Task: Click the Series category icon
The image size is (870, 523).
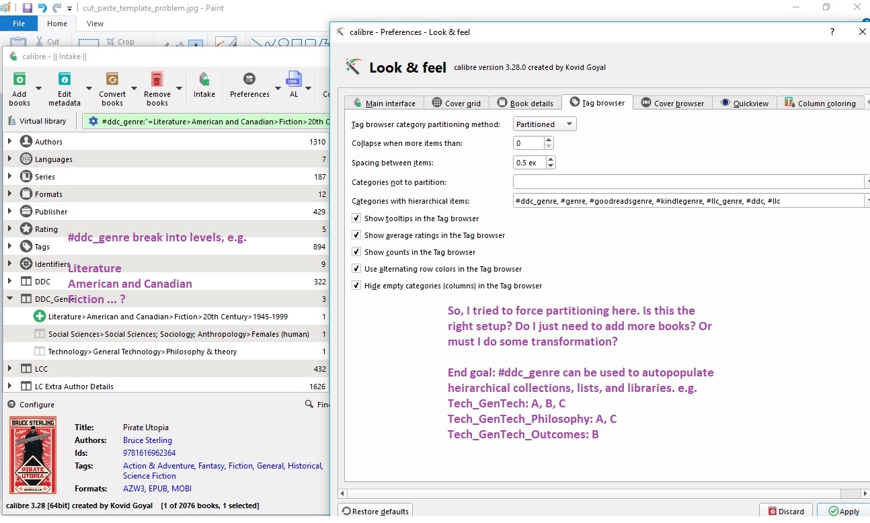Action: pos(26,177)
